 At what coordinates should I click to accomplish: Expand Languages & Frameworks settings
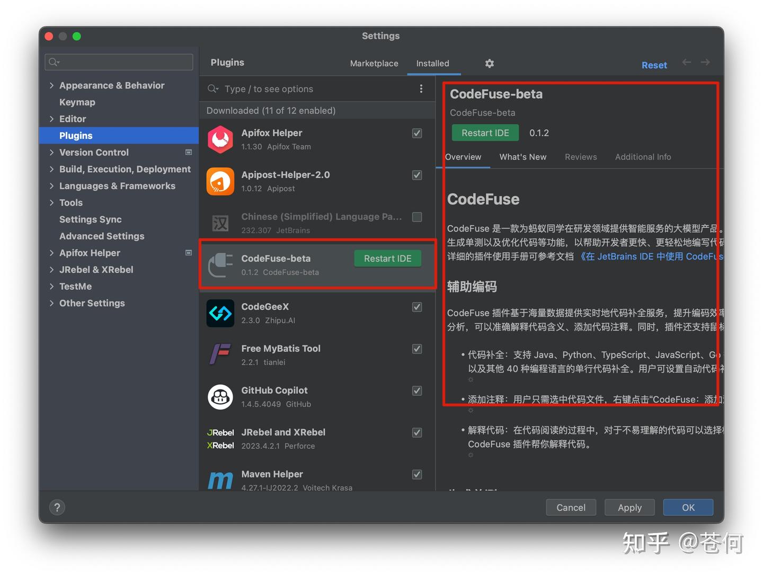[x=51, y=186]
